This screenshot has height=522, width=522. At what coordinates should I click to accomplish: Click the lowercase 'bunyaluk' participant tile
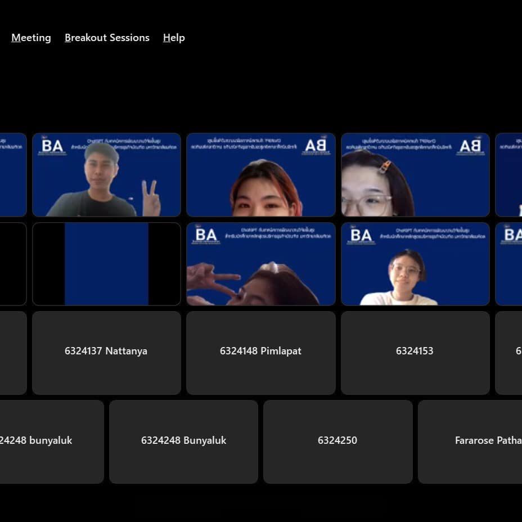pyautogui.click(x=51, y=442)
